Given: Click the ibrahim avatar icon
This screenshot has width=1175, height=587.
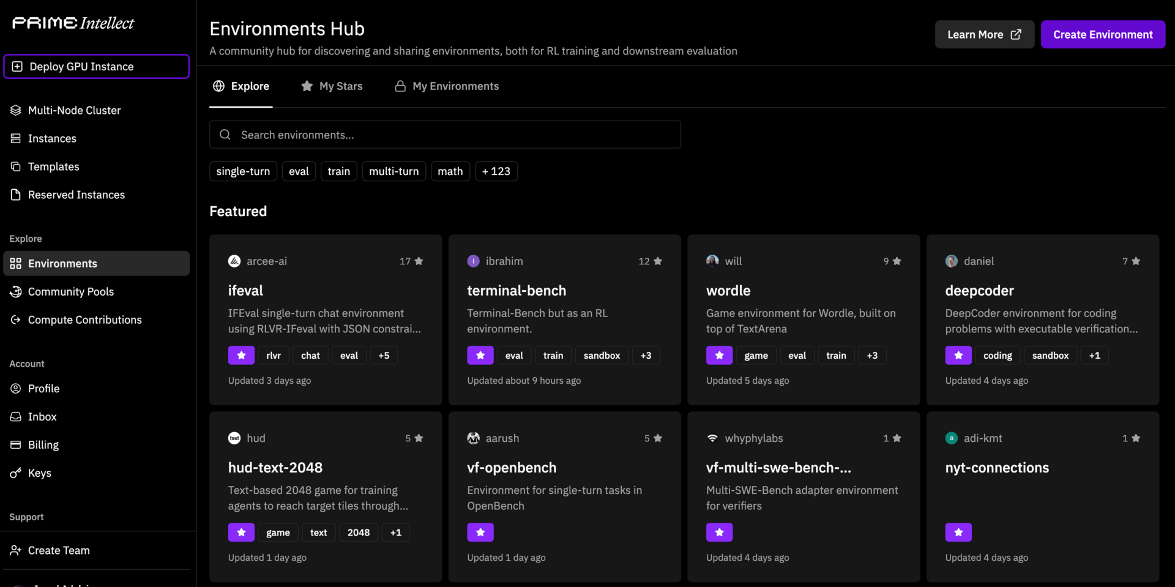Looking at the screenshot, I should [473, 261].
